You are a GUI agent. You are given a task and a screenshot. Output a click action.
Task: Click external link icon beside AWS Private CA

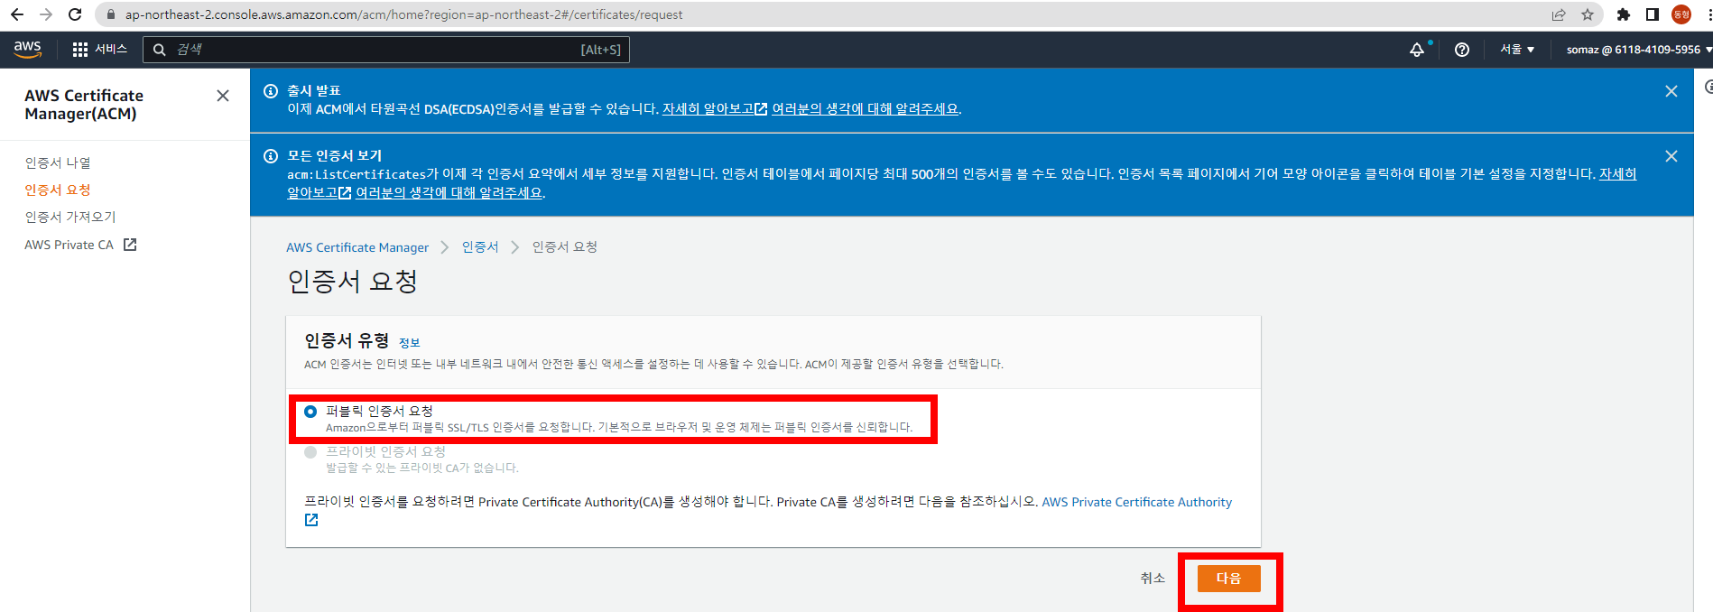click(130, 245)
